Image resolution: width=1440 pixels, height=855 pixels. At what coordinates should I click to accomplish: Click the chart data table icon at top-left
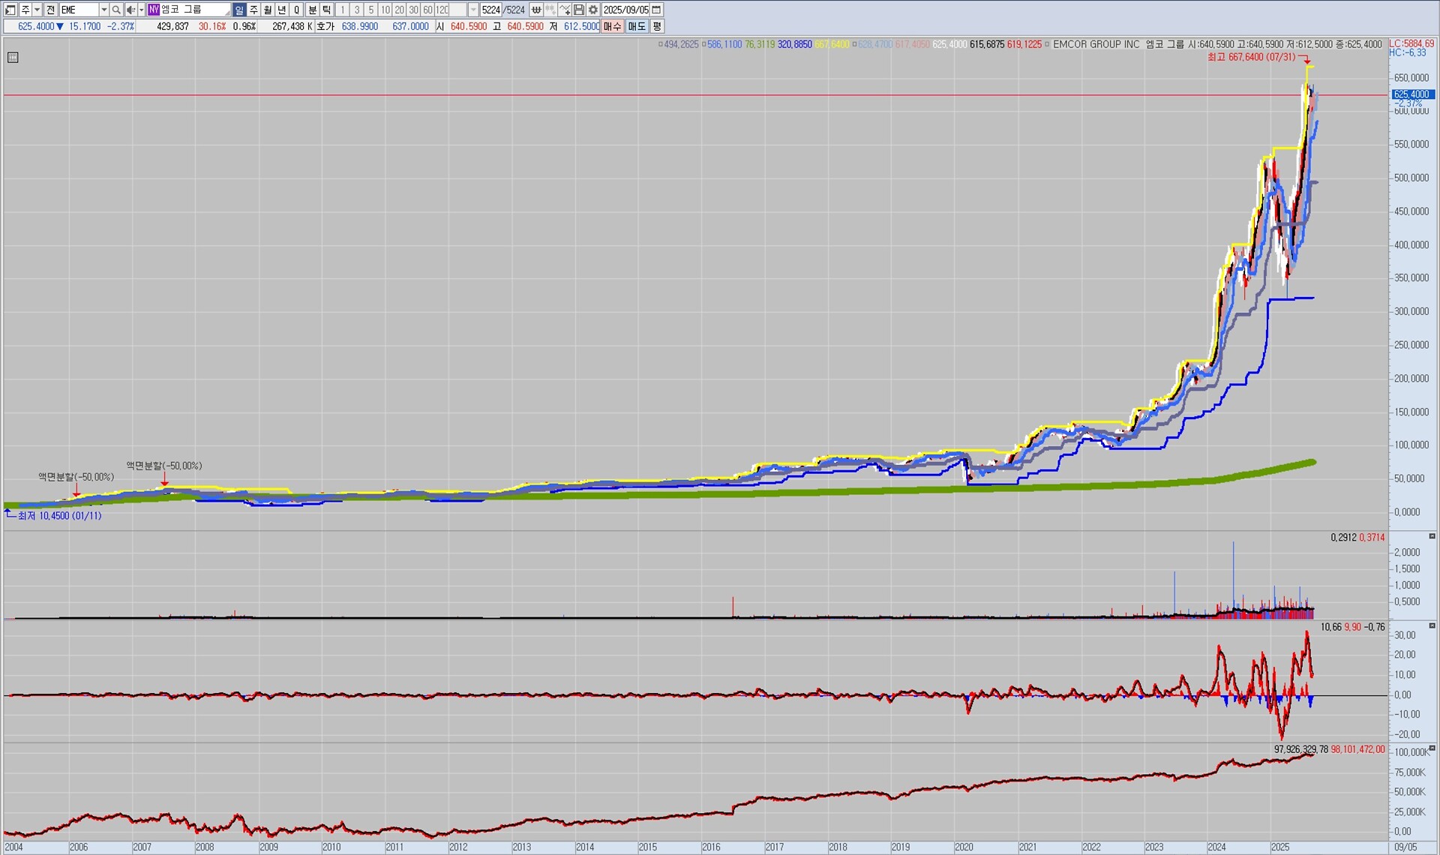[x=13, y=58]
